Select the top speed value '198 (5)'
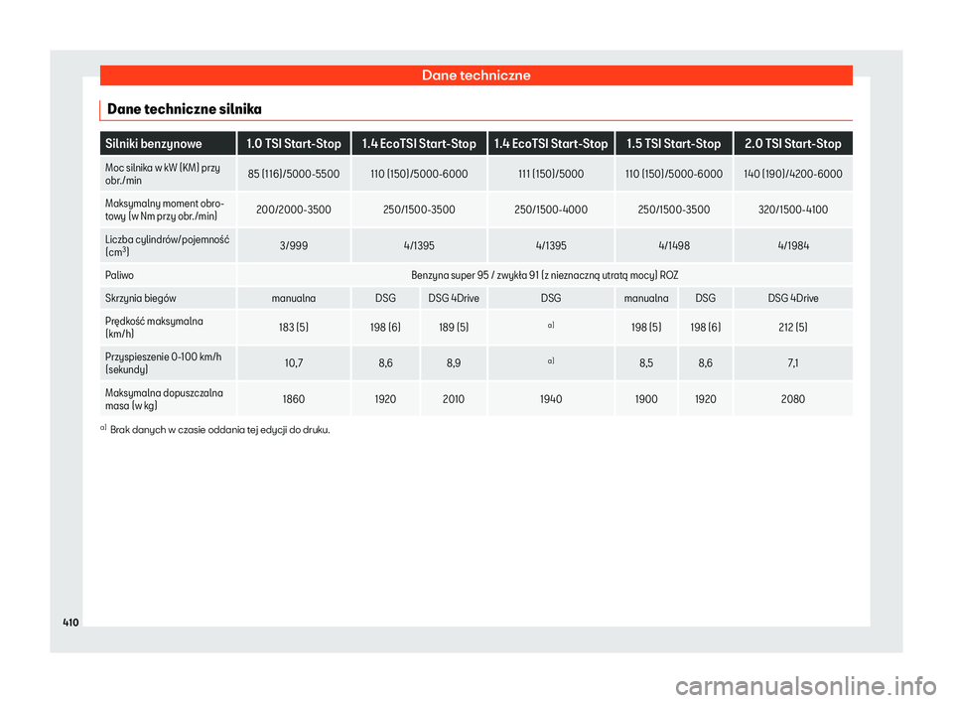Viewport: 953px width, 703px height. tap(646, 328)
